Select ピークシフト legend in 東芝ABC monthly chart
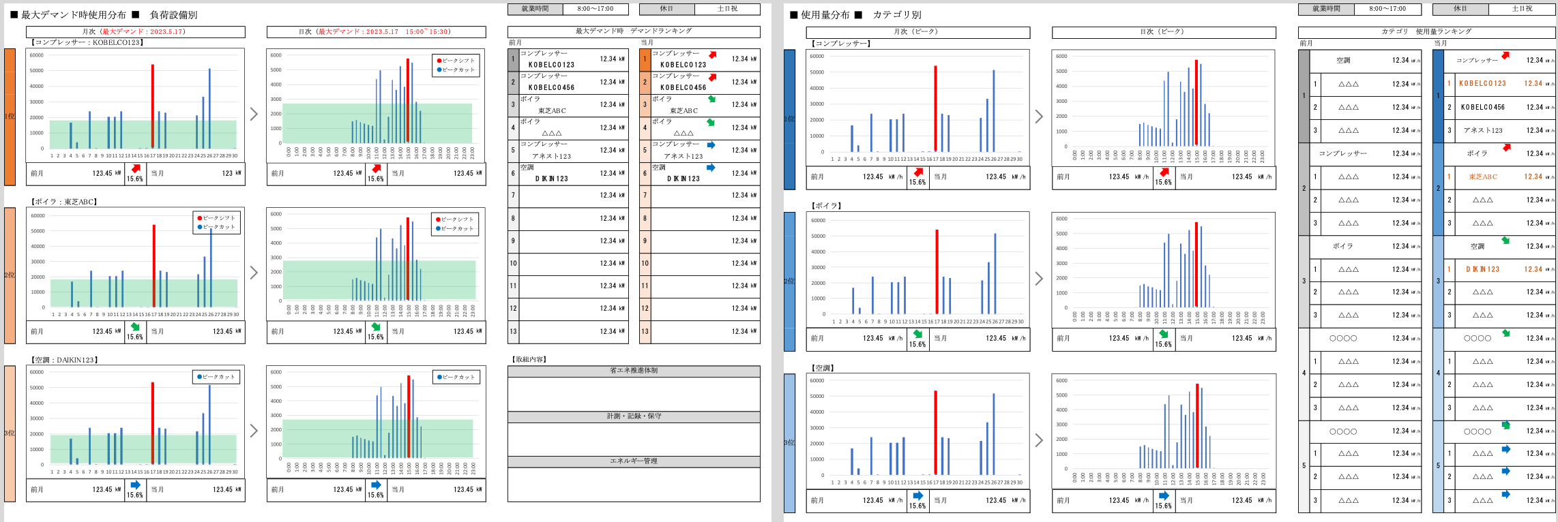 (x=216, y=218)
